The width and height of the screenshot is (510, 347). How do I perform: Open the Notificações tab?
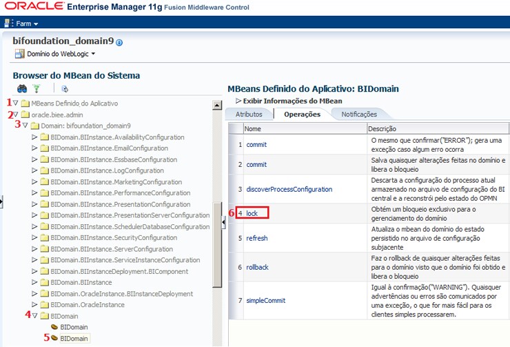[x=359, y=115]
